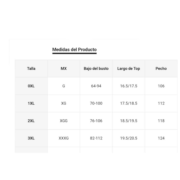
Task: Select the Bajo del busto column header
Action: (x=96, y=68)
